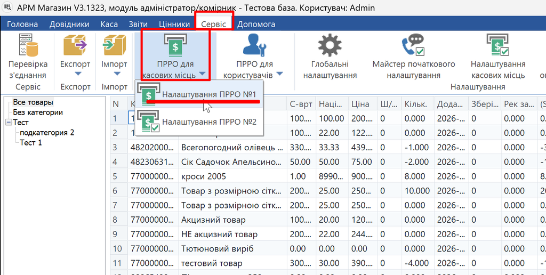Click cost 50.00 in Сік Садочок row
The width and height of the screenshot is (546, 275).
tap(301, 162)
